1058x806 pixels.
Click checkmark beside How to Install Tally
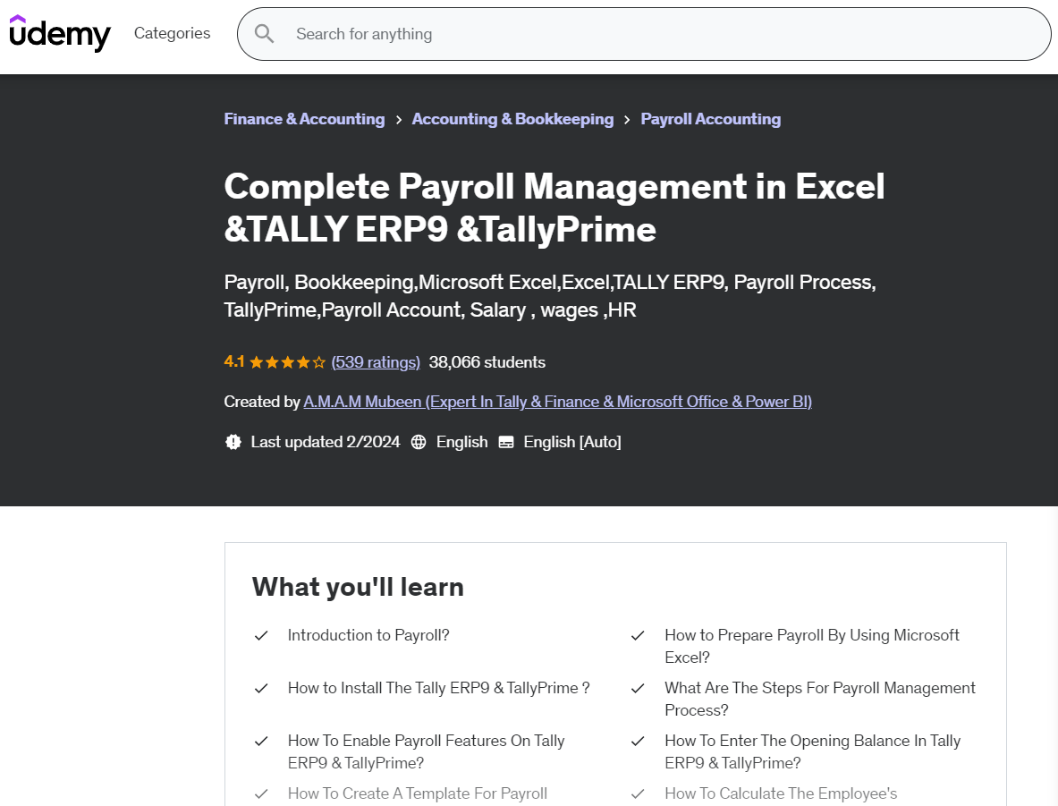click(261, 689)
